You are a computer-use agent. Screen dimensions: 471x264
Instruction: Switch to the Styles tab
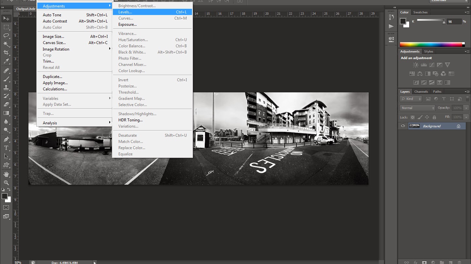click(428, 52)
